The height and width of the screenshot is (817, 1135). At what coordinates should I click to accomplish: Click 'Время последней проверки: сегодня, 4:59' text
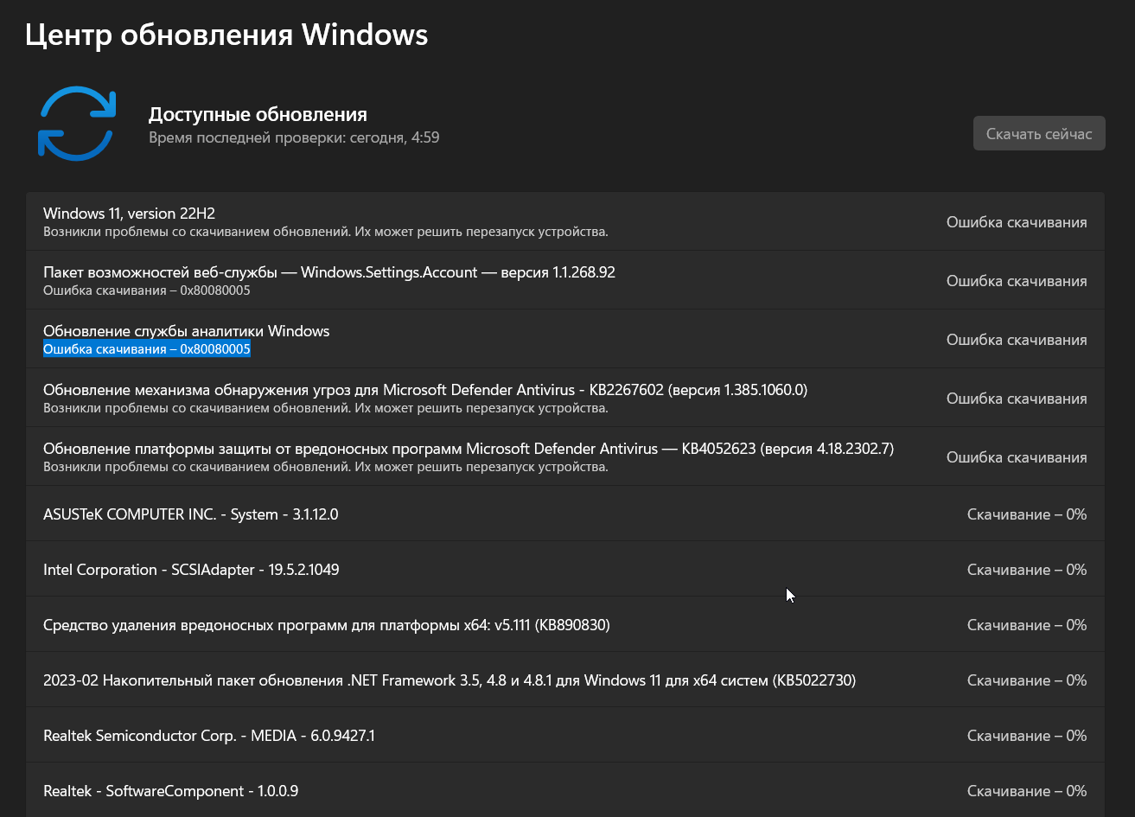coord(294,137)
